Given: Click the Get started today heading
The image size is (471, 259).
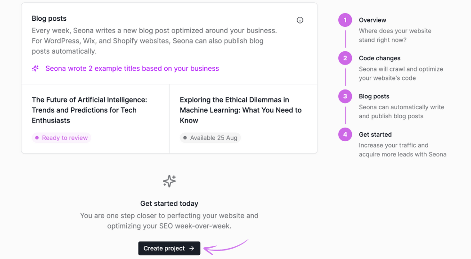Looking at the screenshot, I should [169, 204].
